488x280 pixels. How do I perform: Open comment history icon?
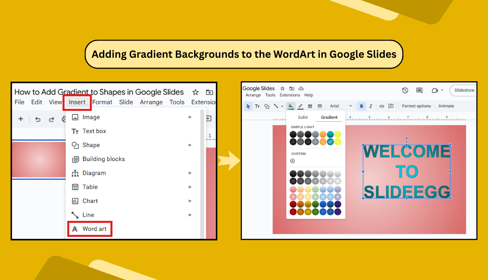point(419,90)
